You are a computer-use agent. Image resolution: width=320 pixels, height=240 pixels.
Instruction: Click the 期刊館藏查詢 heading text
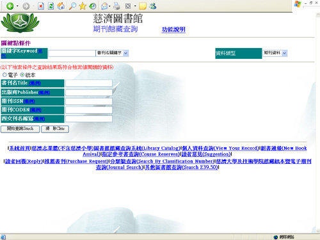click(x=115, y=29)
